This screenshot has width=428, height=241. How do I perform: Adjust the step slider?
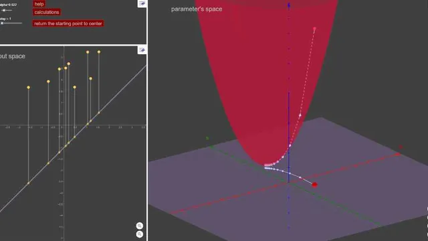click(x=11, y=23)
